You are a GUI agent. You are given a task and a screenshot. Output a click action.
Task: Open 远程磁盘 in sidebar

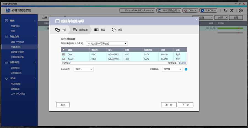pos(15,89)
